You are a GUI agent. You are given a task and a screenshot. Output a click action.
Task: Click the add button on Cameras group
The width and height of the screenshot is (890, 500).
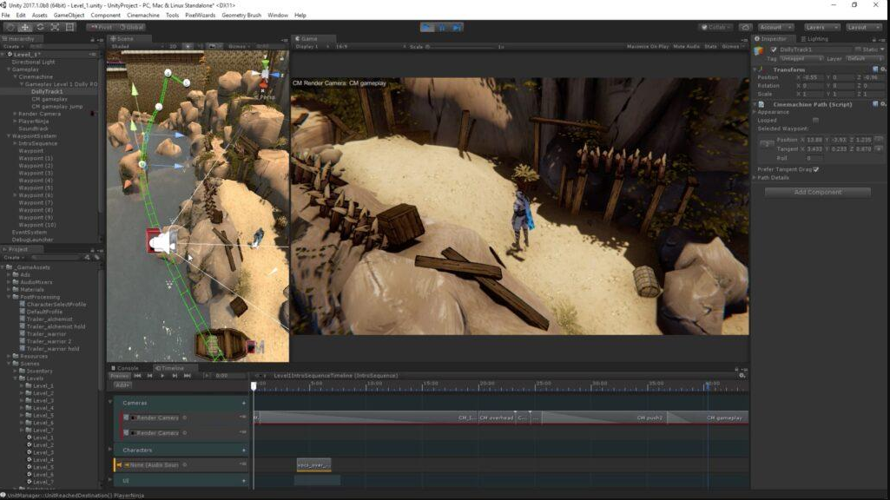pyautogui.click(x=244, y=403)
